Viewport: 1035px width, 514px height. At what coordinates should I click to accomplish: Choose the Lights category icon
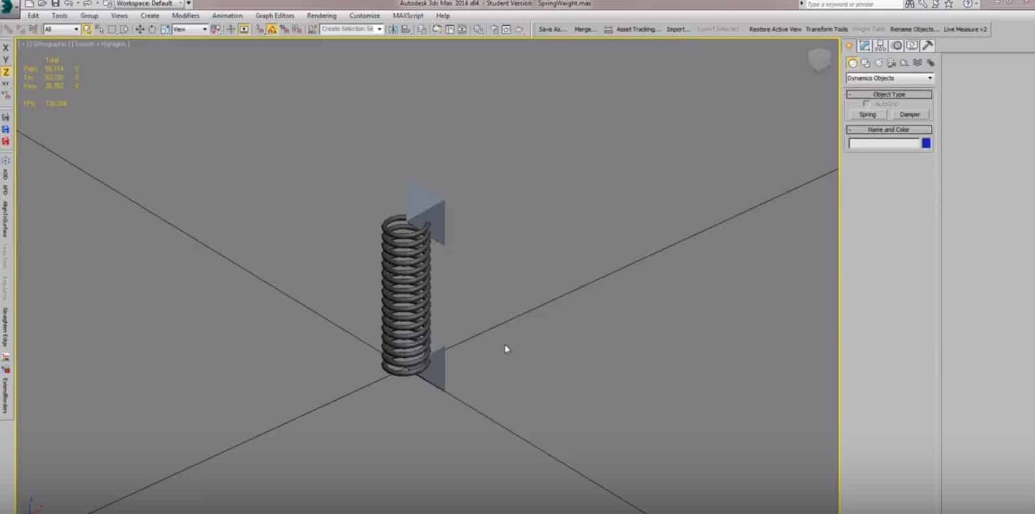(x=878, y=63)
